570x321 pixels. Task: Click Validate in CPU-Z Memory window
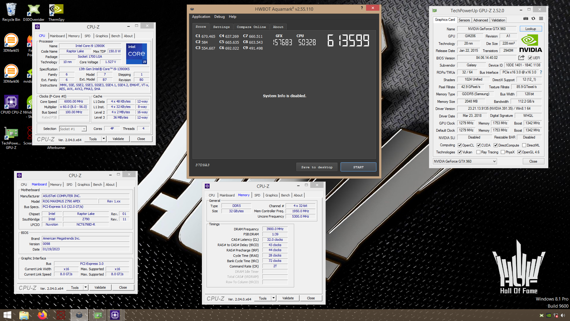288,298
